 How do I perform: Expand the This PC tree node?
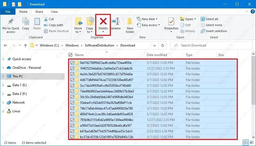[x=3, y=76]
